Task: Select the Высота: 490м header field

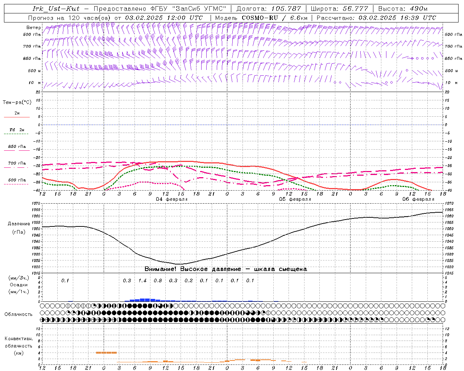Action: click(x=403, y=9)
